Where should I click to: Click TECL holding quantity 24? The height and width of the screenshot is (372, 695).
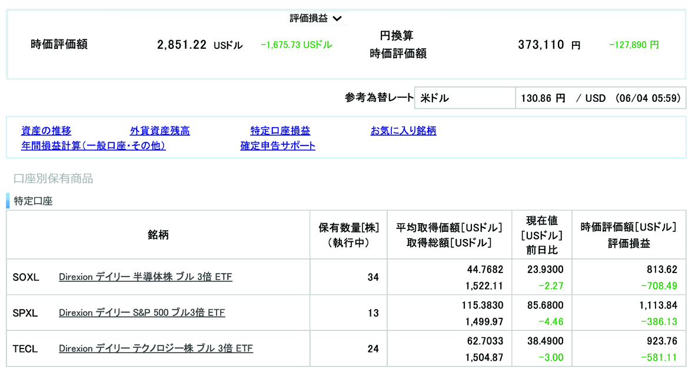(373, 350)
